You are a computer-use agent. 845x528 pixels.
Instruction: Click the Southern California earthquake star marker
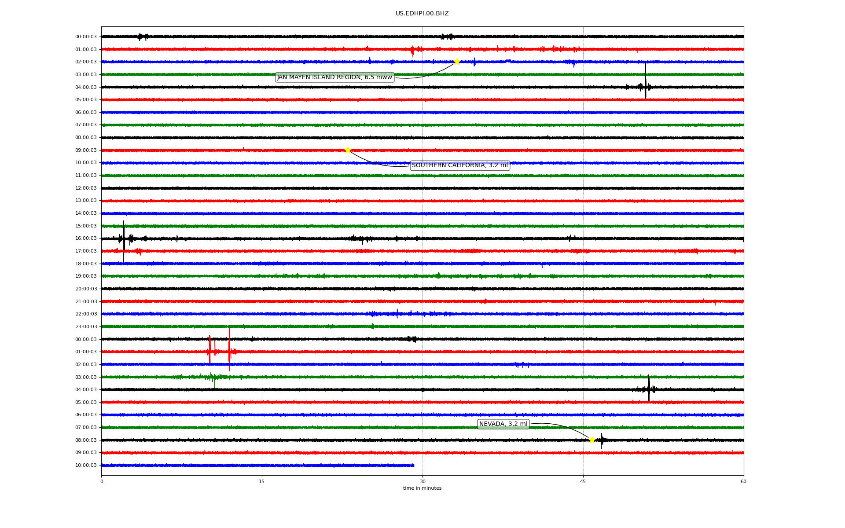(348, 150)
